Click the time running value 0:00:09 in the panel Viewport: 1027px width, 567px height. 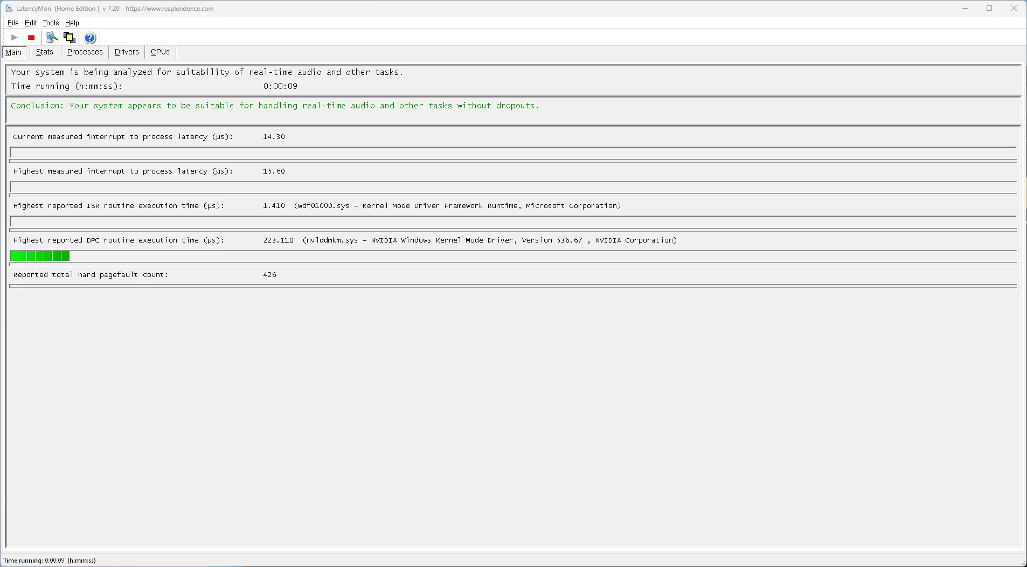[x=280, y=86]
